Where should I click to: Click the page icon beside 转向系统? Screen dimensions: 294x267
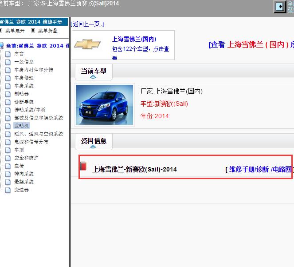8,174
